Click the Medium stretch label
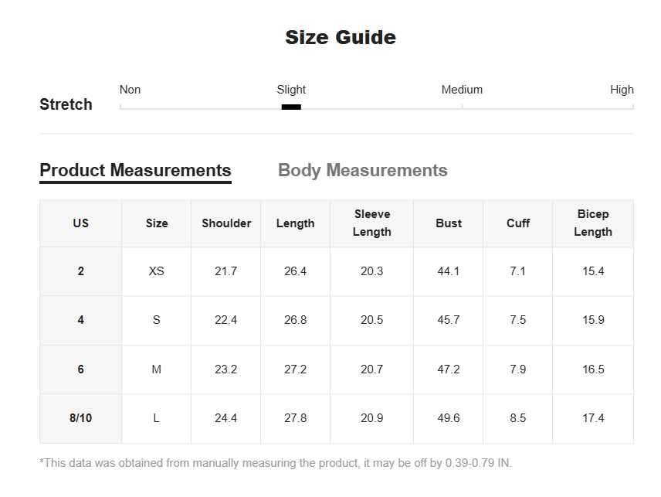Image resolution: width=661 pixels, height=497 pixels. point(462,90)
